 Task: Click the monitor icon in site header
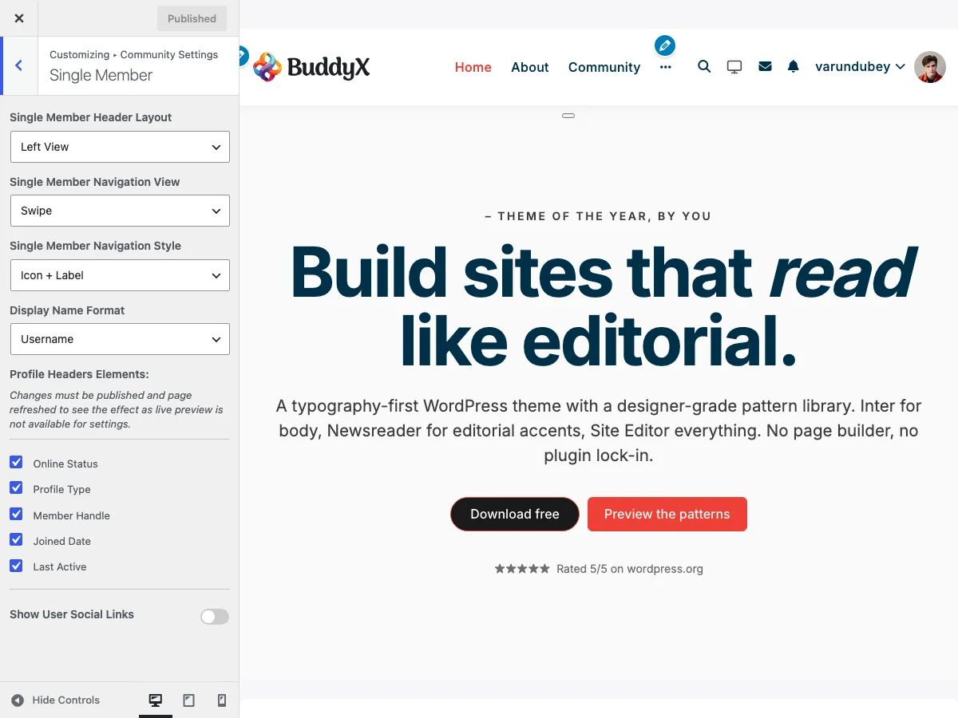[x=734, y=66]
